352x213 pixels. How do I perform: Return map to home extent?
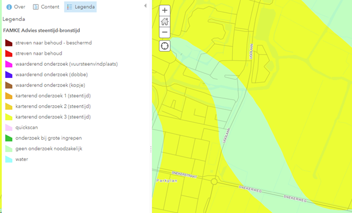165,22
